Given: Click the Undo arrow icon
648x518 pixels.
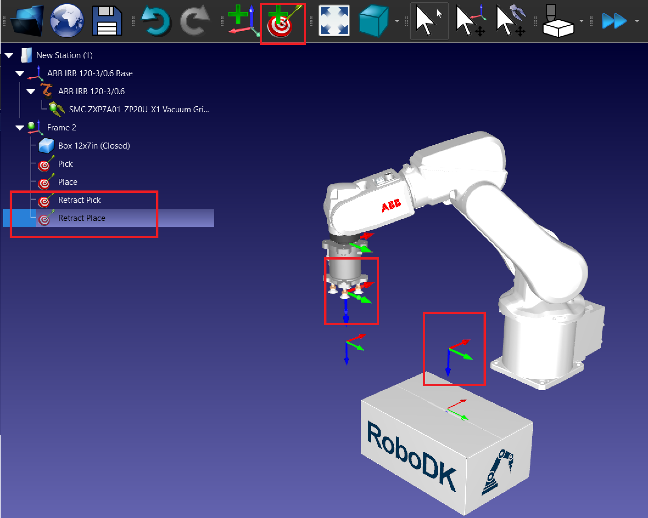Looking at the screenshot, I should click(x=156, y=22).
